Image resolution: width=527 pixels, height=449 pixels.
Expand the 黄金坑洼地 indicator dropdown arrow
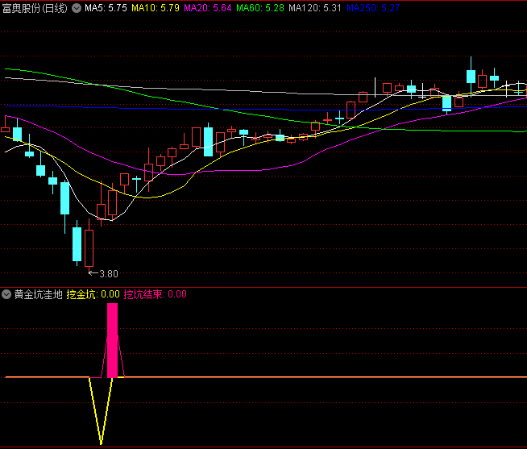pyautogui.click(x=6, y=294)
